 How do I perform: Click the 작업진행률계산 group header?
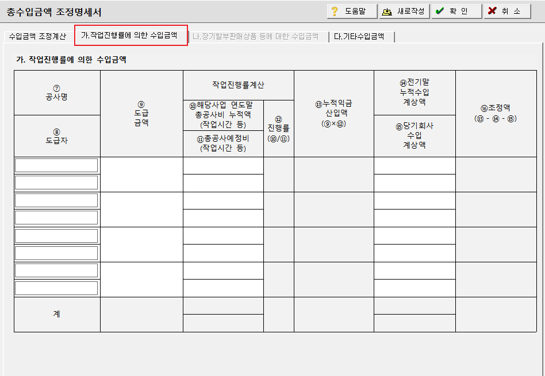239,86
